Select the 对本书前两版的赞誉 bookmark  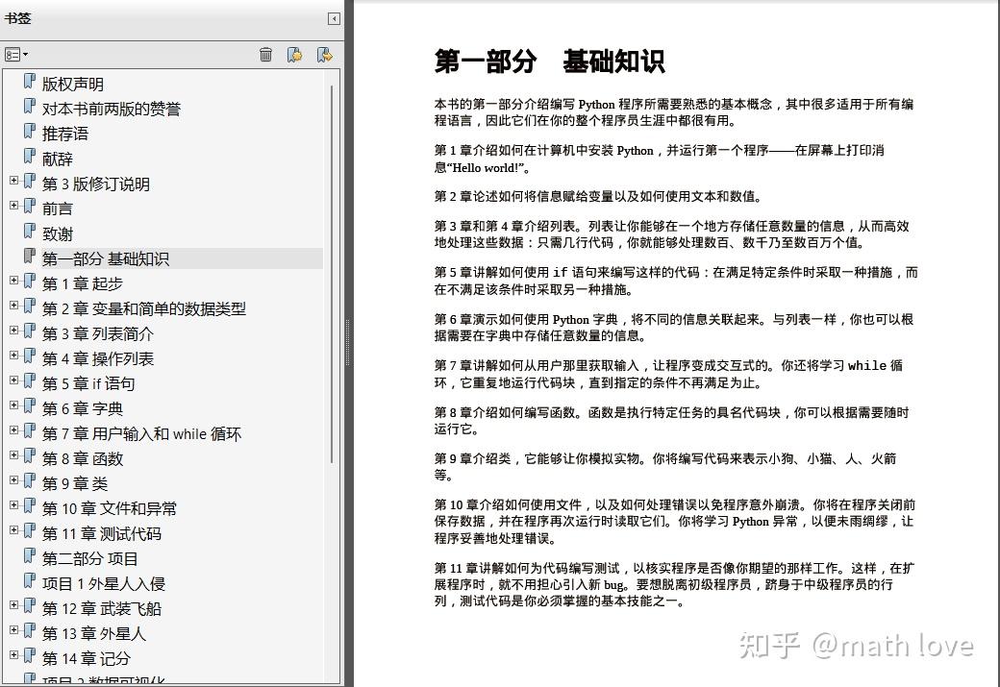coord(111,108)
